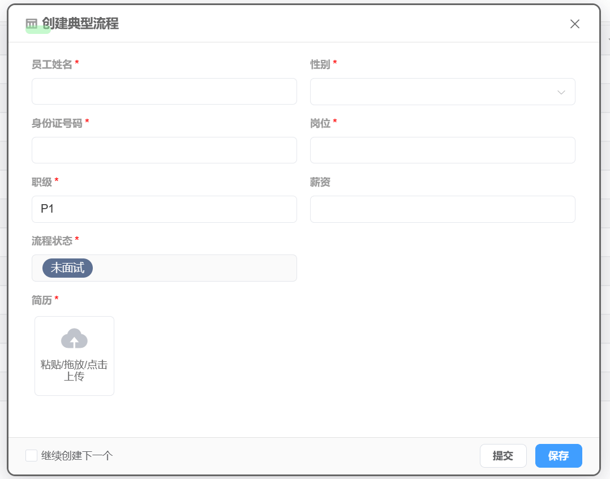610x479 pixels.
Task: Click the 流程状态 field label
Action: click(52, 241)
